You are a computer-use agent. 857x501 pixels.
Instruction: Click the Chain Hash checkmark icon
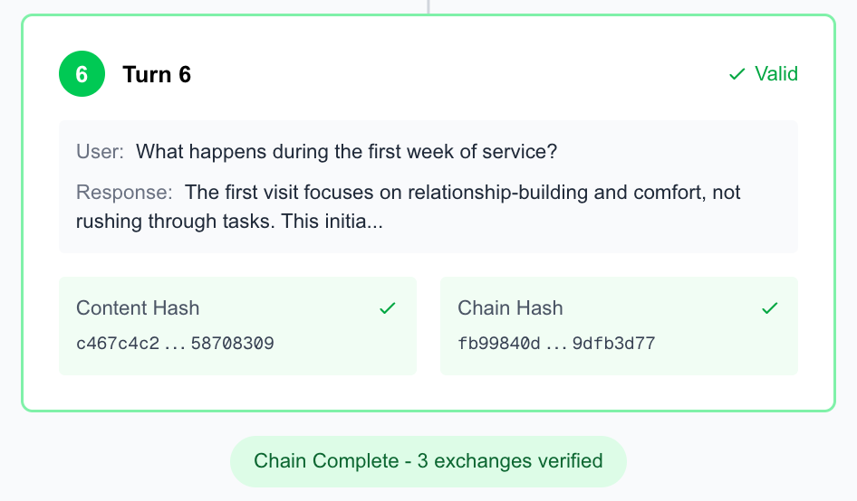tap(770, 308)
